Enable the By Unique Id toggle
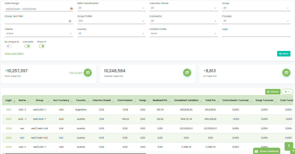Image resolution: width=295 pixels, height=154 pixels. coord(9,46)
